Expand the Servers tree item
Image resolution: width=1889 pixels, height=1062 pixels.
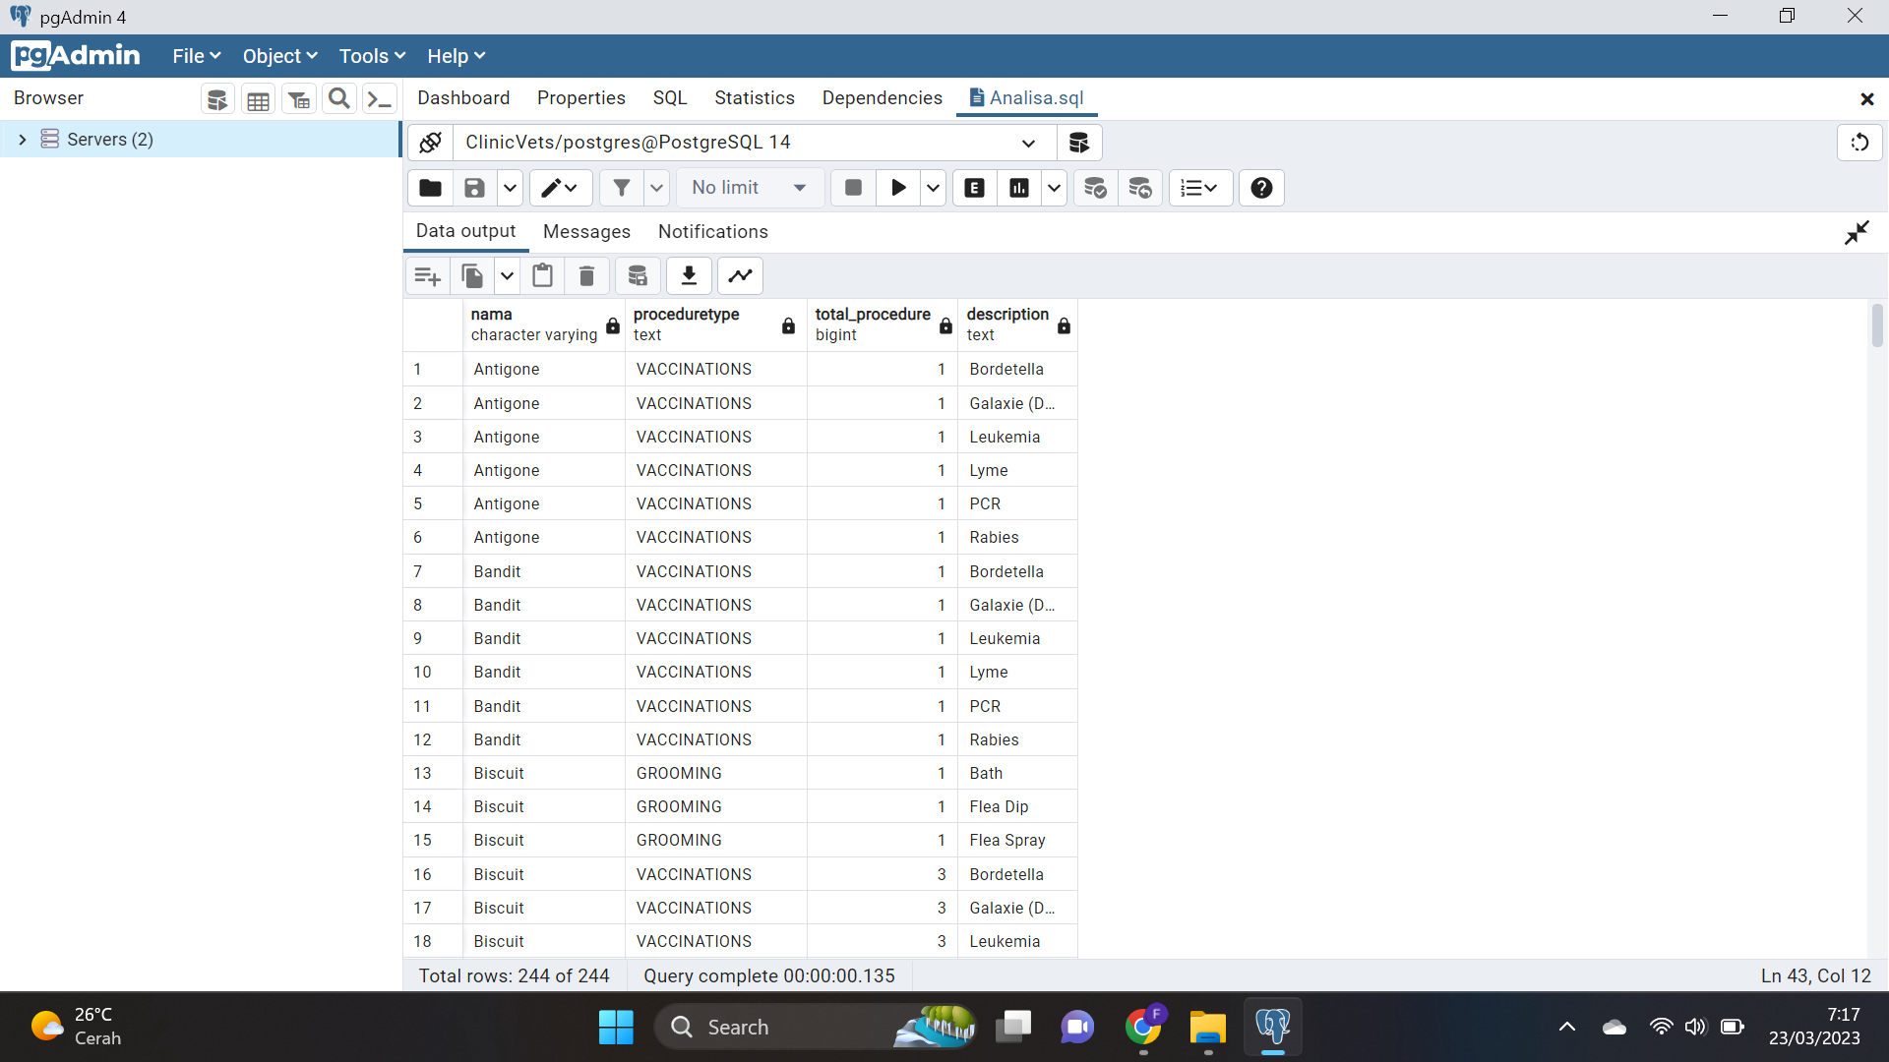22,139
